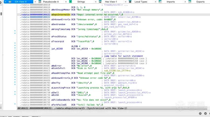Click the vertical scrollbar handle at left
Viewport: 210px width, 117px height.
click(1, 14)
